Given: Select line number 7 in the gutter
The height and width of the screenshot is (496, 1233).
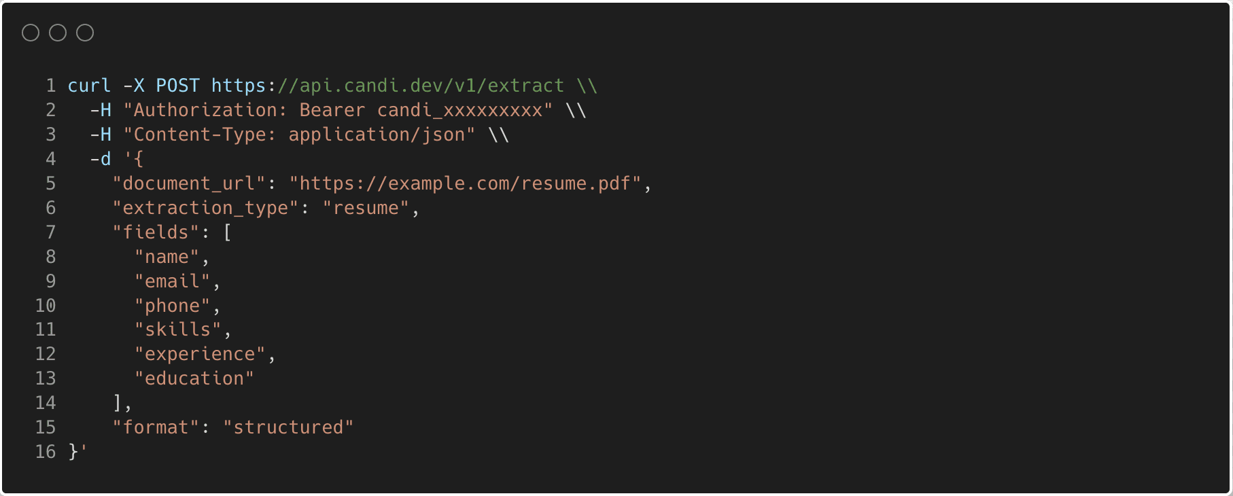Looking at the screenshot, I should click(x=51, y=232).
